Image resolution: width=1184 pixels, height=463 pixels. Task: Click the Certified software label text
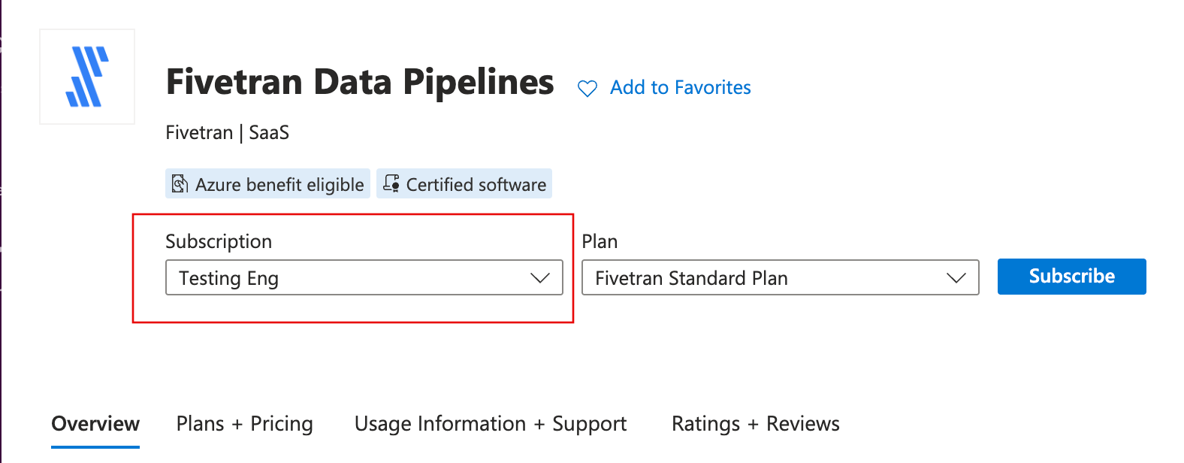coord(476,185)
